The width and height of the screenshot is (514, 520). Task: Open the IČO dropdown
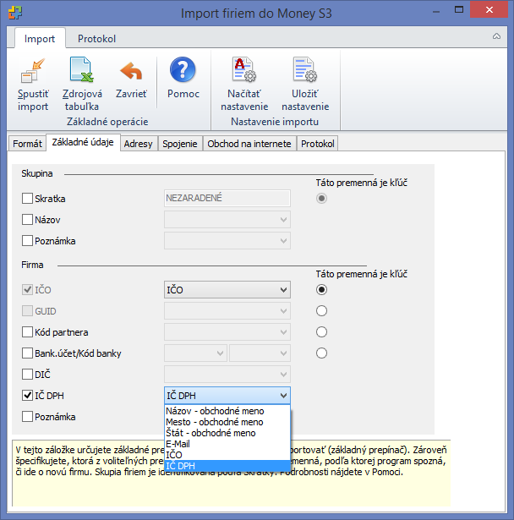tap(227, 290)
